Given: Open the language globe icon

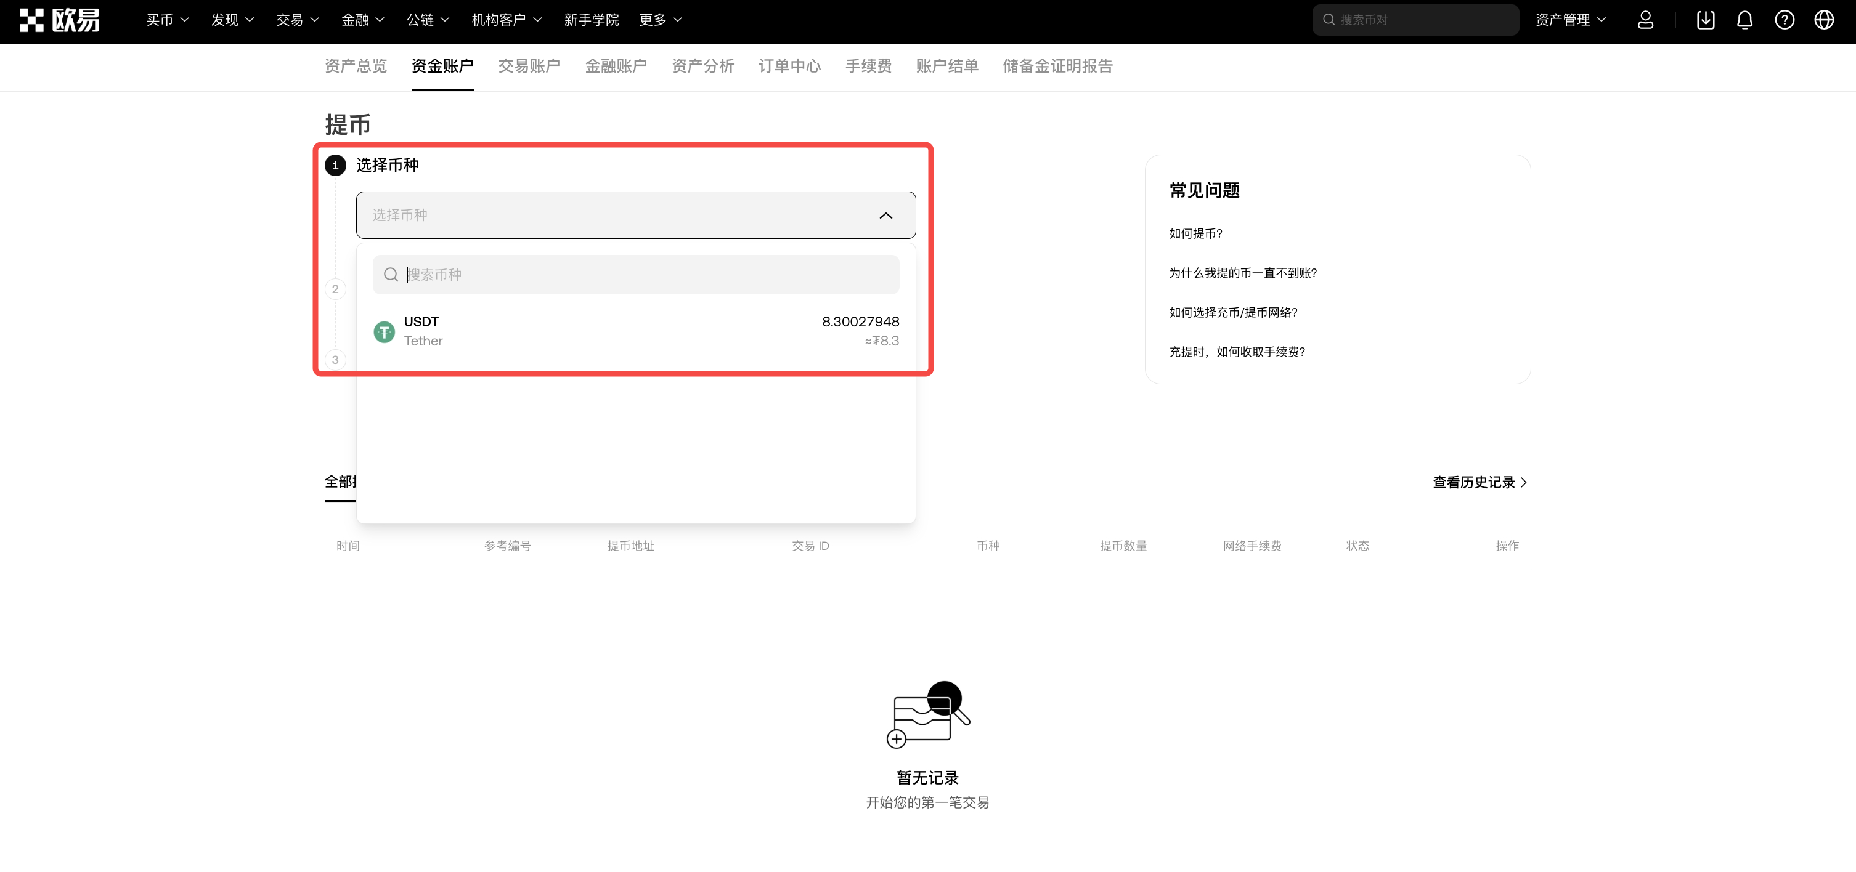Looking at the screenshot, I should (x=1823, y=20).
